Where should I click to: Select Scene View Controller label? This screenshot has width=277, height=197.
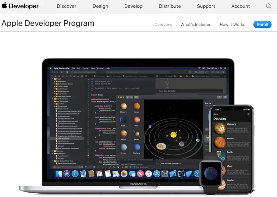(x=167, y=91)
